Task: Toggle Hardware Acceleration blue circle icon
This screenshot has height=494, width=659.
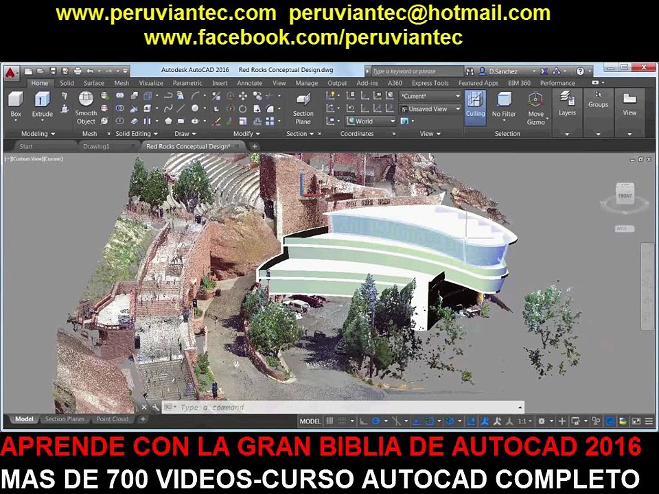Action: tap(610, 421)
